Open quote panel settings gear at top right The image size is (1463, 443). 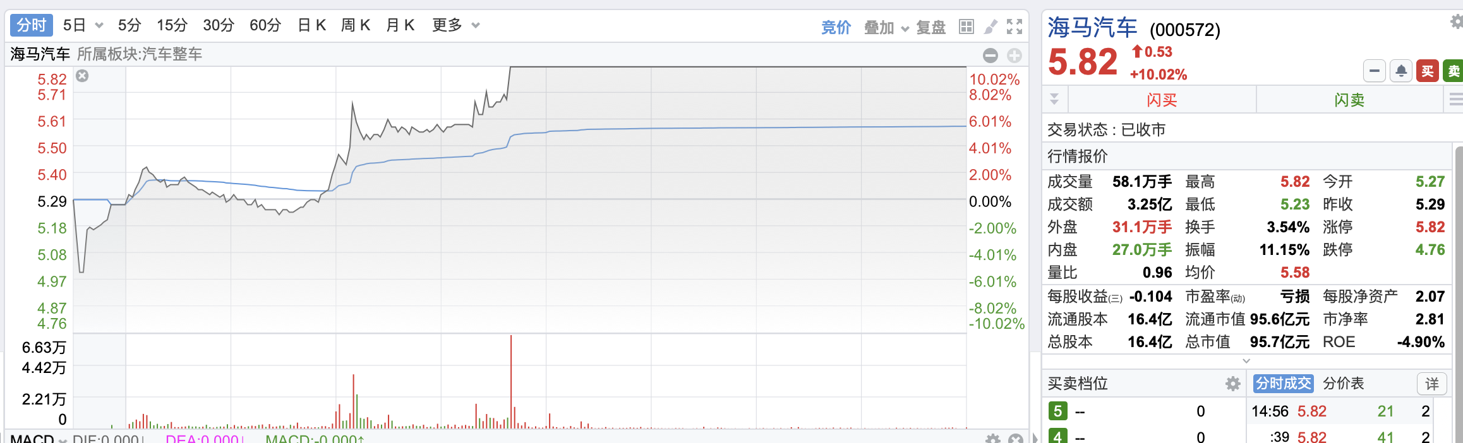(1457, 22)
